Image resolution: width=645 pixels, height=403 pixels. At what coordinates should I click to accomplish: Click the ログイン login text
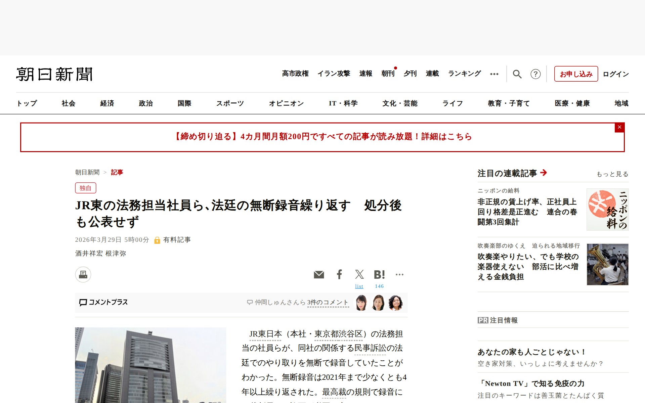coord(615,74)
